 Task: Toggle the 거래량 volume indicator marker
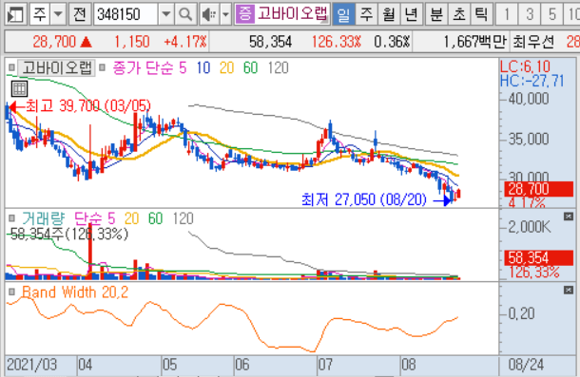[11, 218]
